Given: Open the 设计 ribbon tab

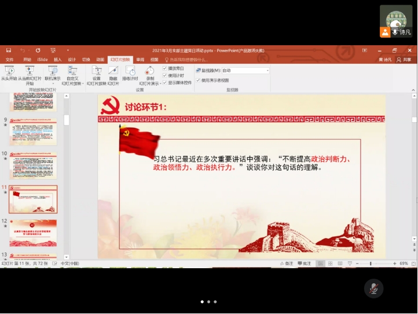Looking at the screenshot, I should pos(72,59).
